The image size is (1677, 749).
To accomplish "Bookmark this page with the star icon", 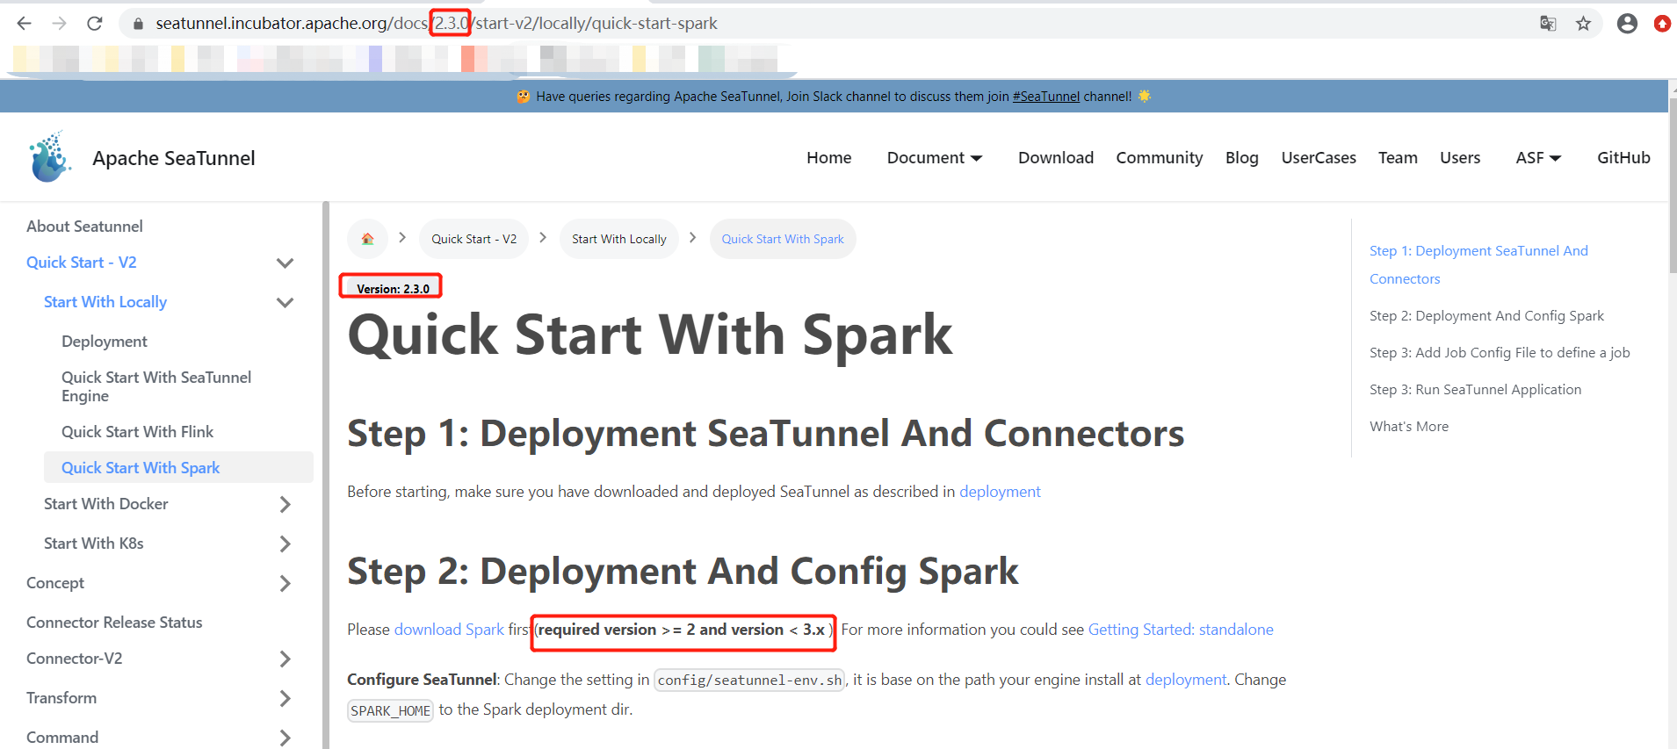I will pos(1583,24).
